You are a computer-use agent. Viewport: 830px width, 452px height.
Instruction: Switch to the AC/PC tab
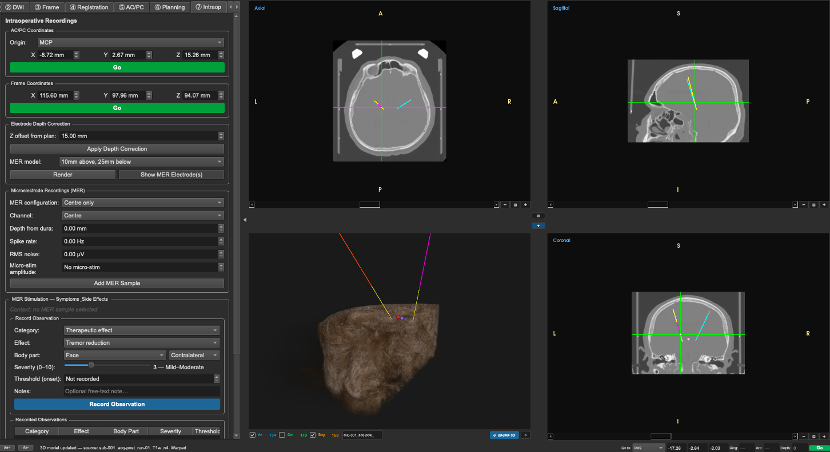pos(131,7)
